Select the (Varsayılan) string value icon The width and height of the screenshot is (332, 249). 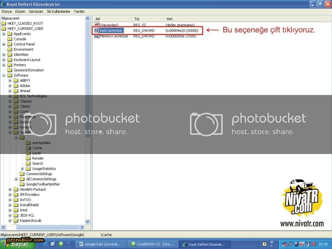tap(97, 25)
